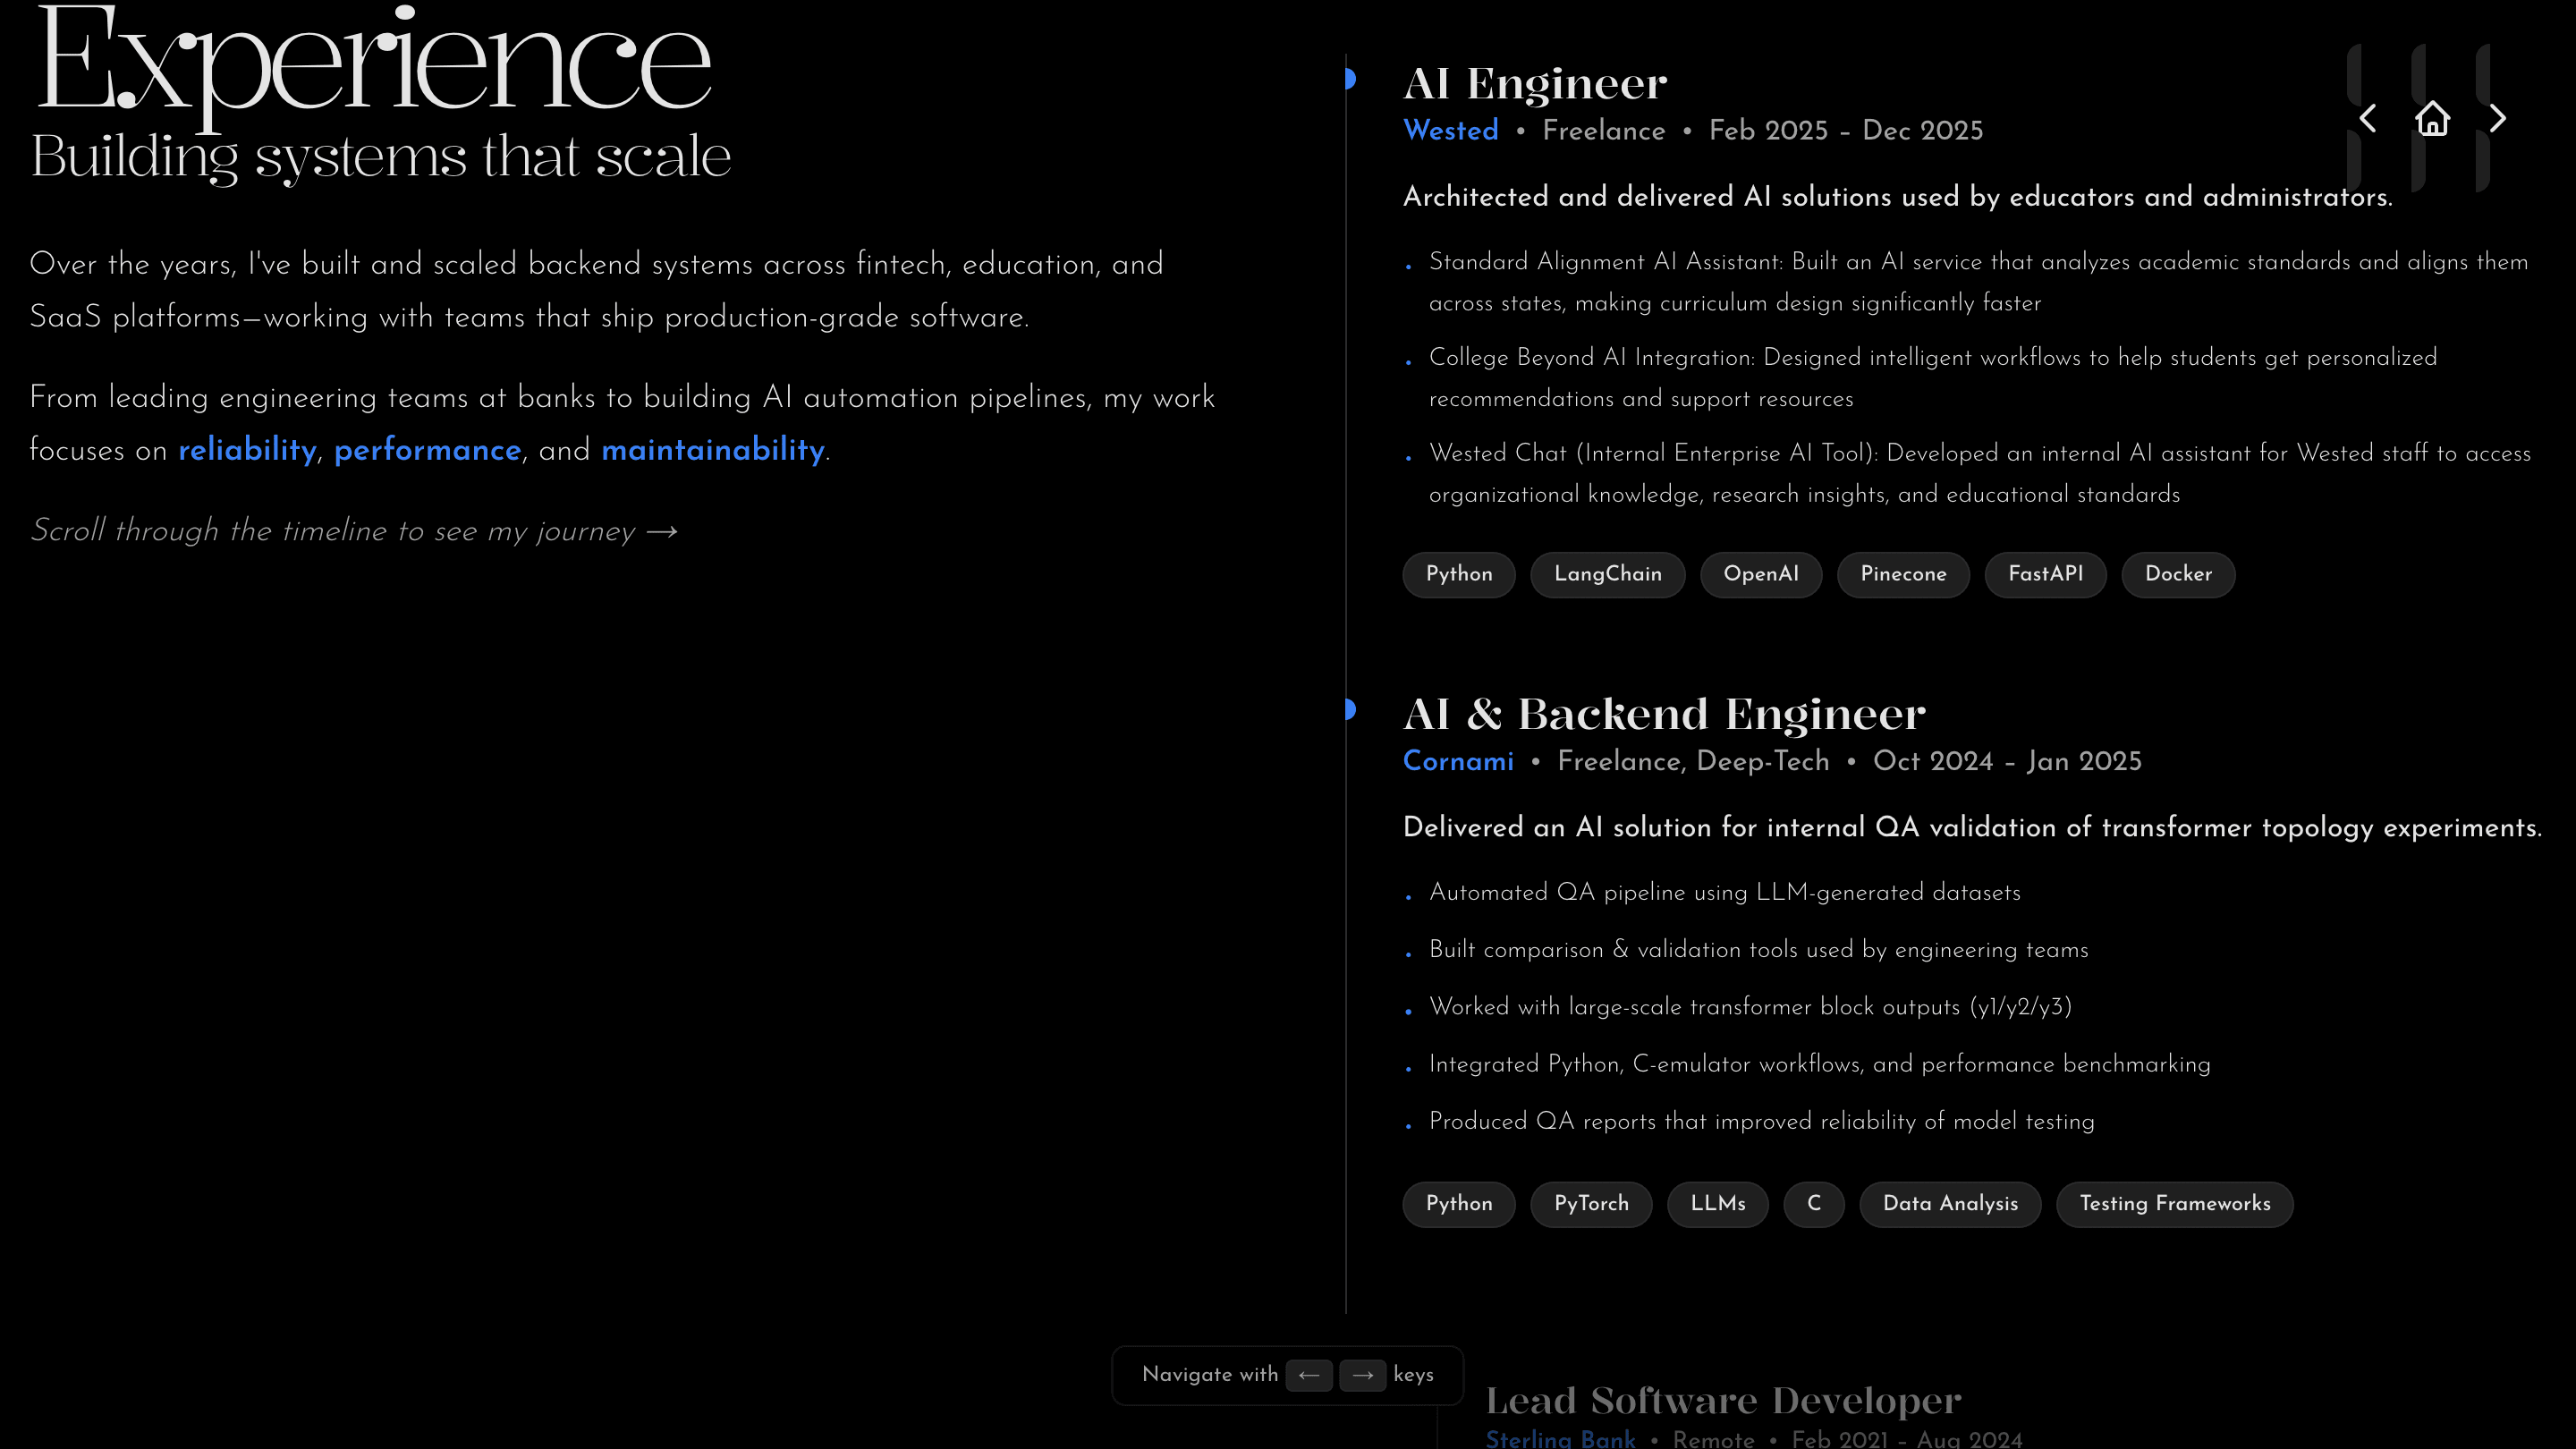2576x1449 pixels.
Task: Click the "Automated QA pipeline" bullet
Action: tap(1724, 893)
